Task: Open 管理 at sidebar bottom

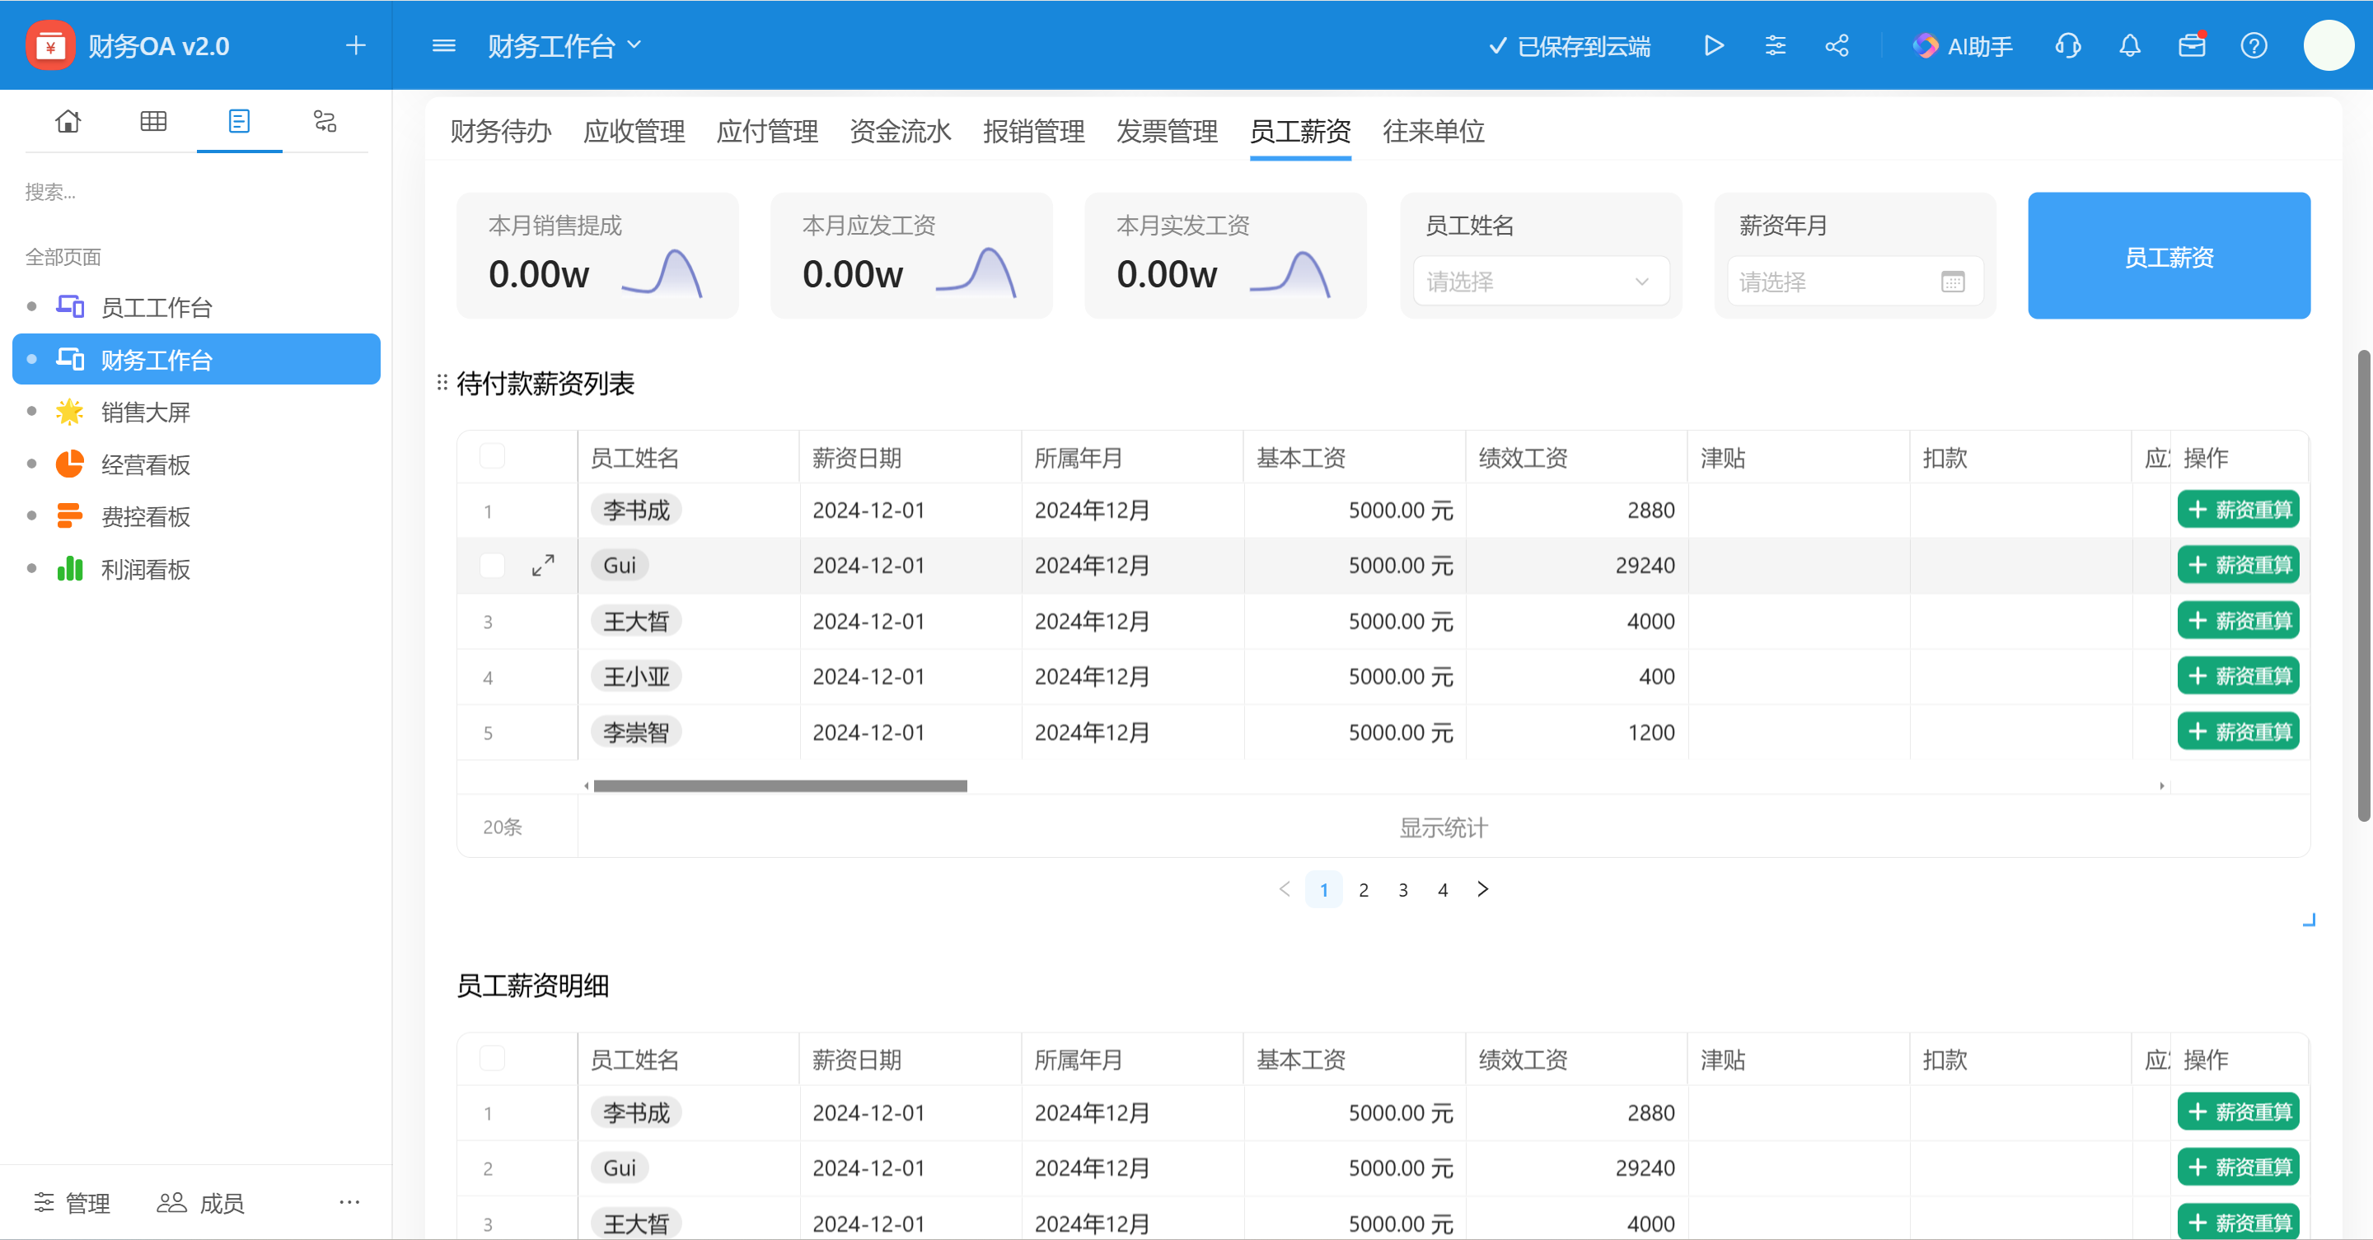Action: click(x=72, y=1202)
